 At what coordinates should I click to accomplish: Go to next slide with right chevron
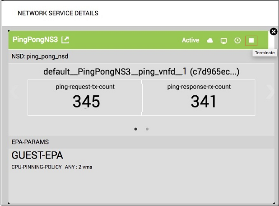point(270,92)
